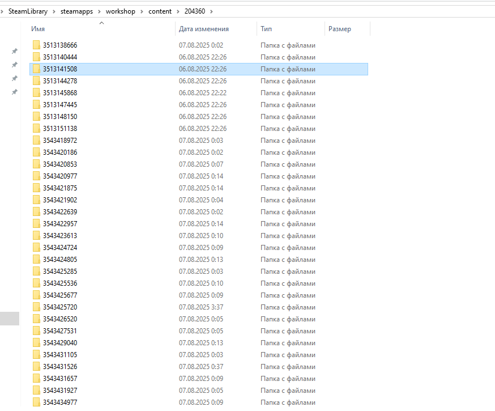Expand the chevron after SteamLibrary in the path

click(54, 12)
